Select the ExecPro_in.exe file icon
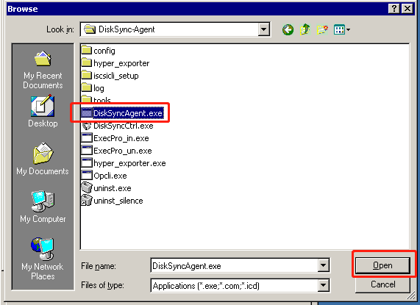 pos(87,137)
